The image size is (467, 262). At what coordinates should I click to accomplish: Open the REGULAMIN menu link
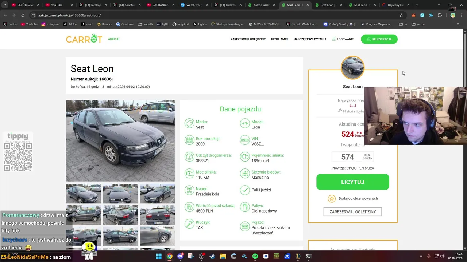(279, 39)
